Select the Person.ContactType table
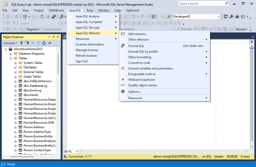This screenshot has width=256, height=167. pyautogui.click(x=37, y=150)
